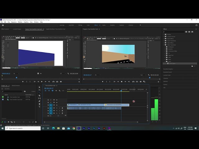Select the Track Select Forward tool

tap(39, 90)
